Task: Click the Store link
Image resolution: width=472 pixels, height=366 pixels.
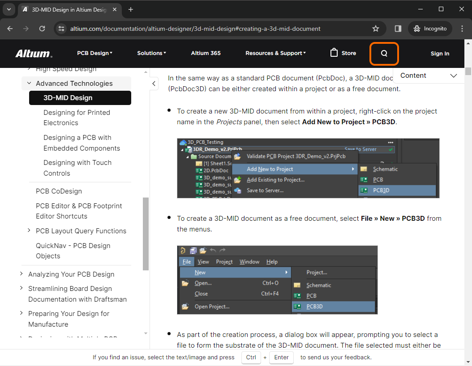Action: [348, 53]
